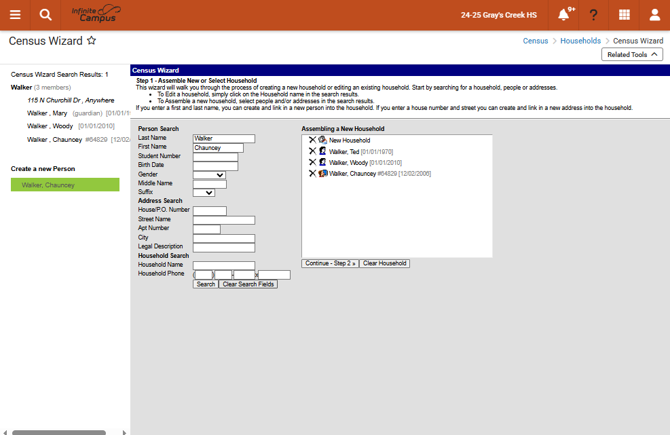The width and height of the screenshot is (670, 435).
Task: Create new person Walker, Chauncey
Action: (x=65, y=185)
